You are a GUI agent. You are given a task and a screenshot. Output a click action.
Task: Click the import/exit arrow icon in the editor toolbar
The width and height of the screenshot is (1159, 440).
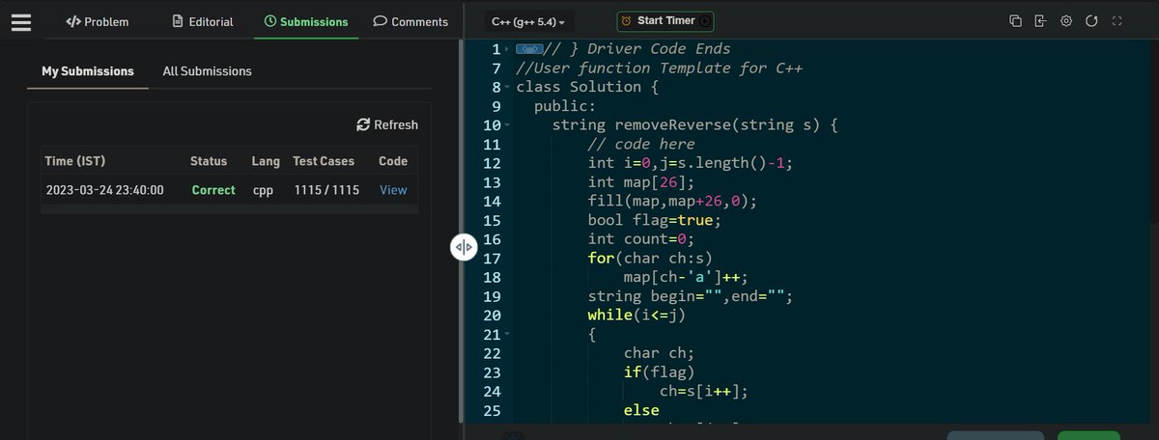point(1040,21)
